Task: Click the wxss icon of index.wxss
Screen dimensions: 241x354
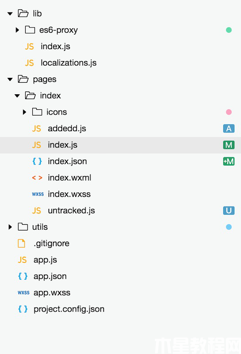Action: (x=38, y=194)
